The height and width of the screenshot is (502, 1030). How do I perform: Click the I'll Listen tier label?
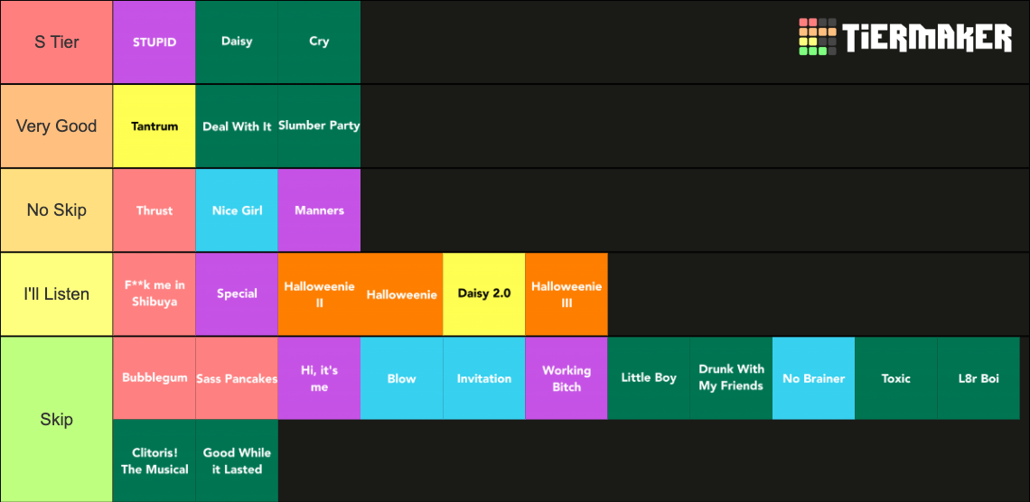(57, 294)
